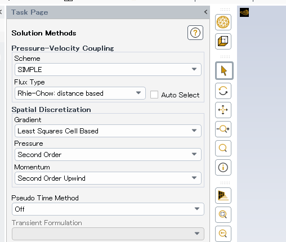The height and width of the screenshot is (242, 286).
Task: Click the previous zoom view icon
Action: [223, 234]
